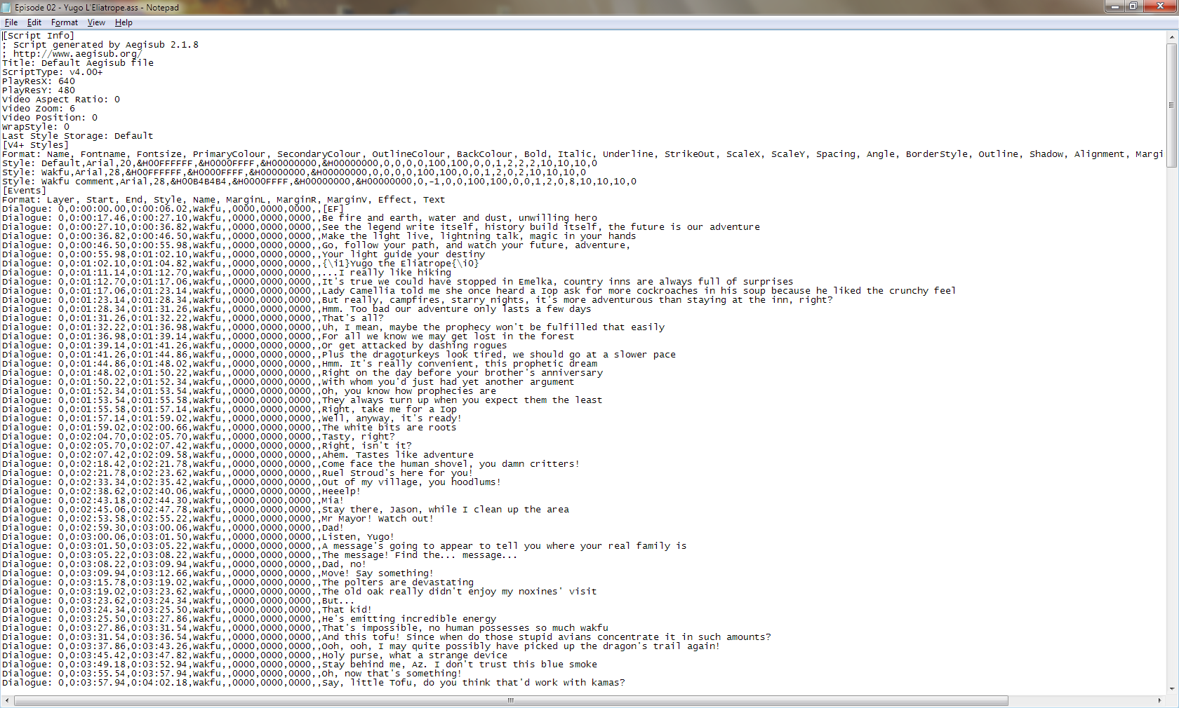Click the horizontal scrollbar right arrow
This screenshot has width=1179, height=708.
(1159, 700)
